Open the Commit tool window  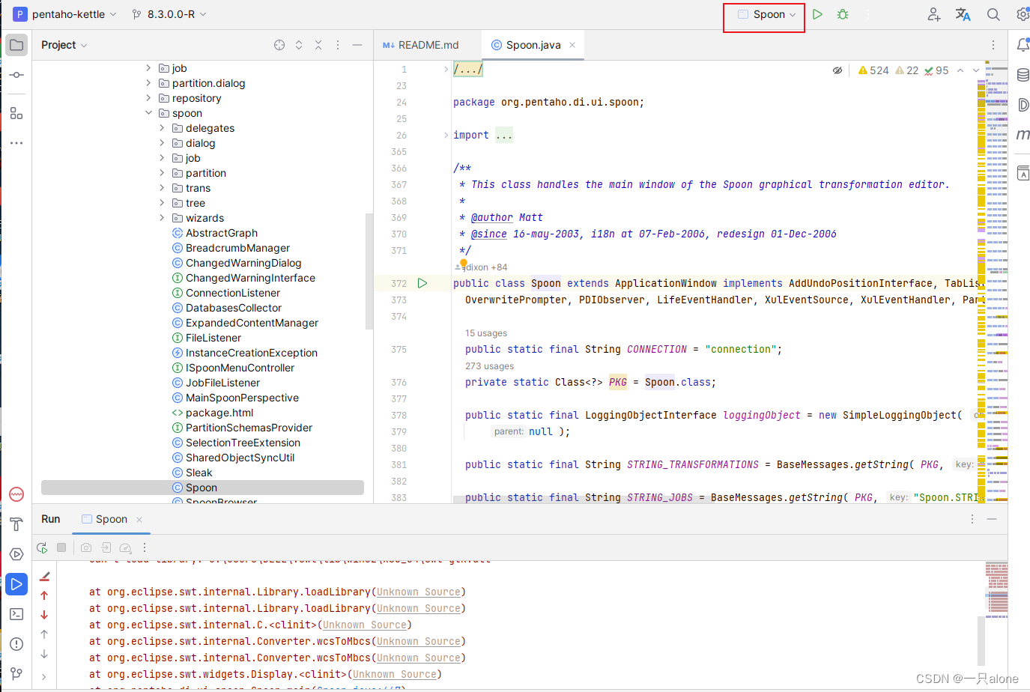point(16,75)
